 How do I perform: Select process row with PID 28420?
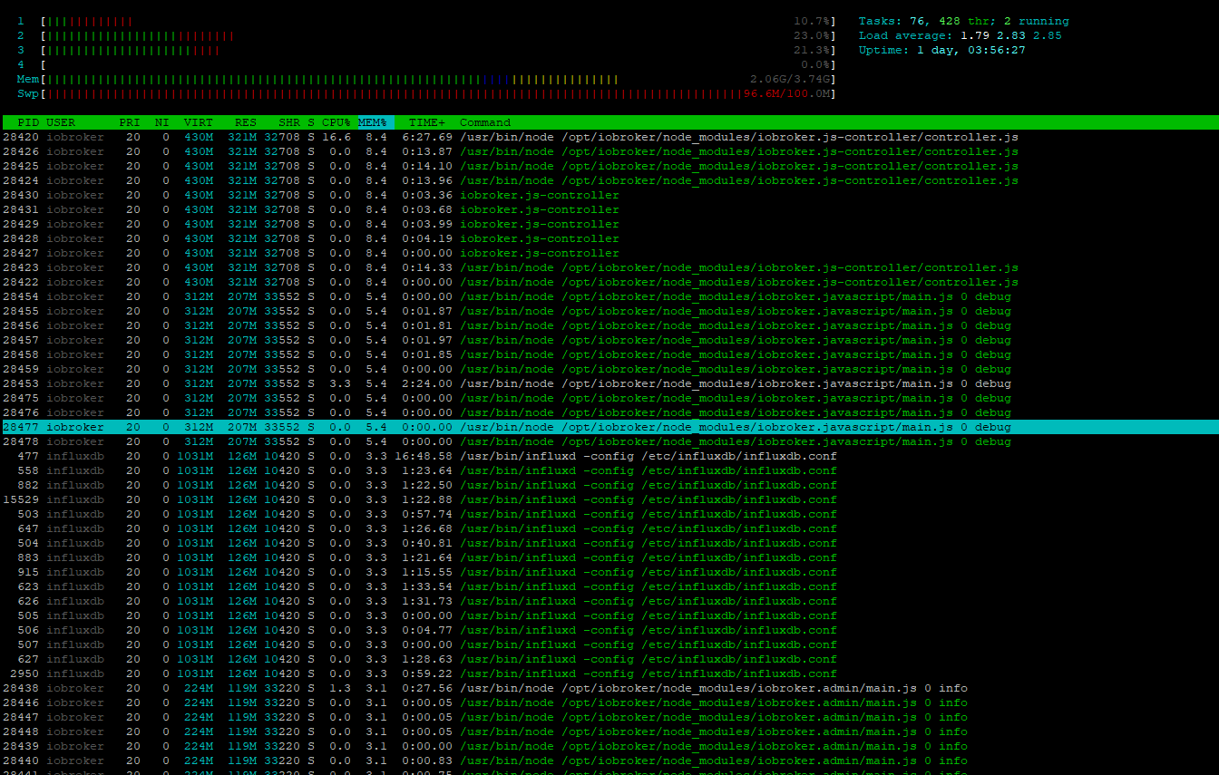(609, 137)
